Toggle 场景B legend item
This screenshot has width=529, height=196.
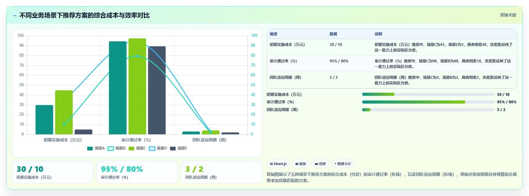point(117,148)
